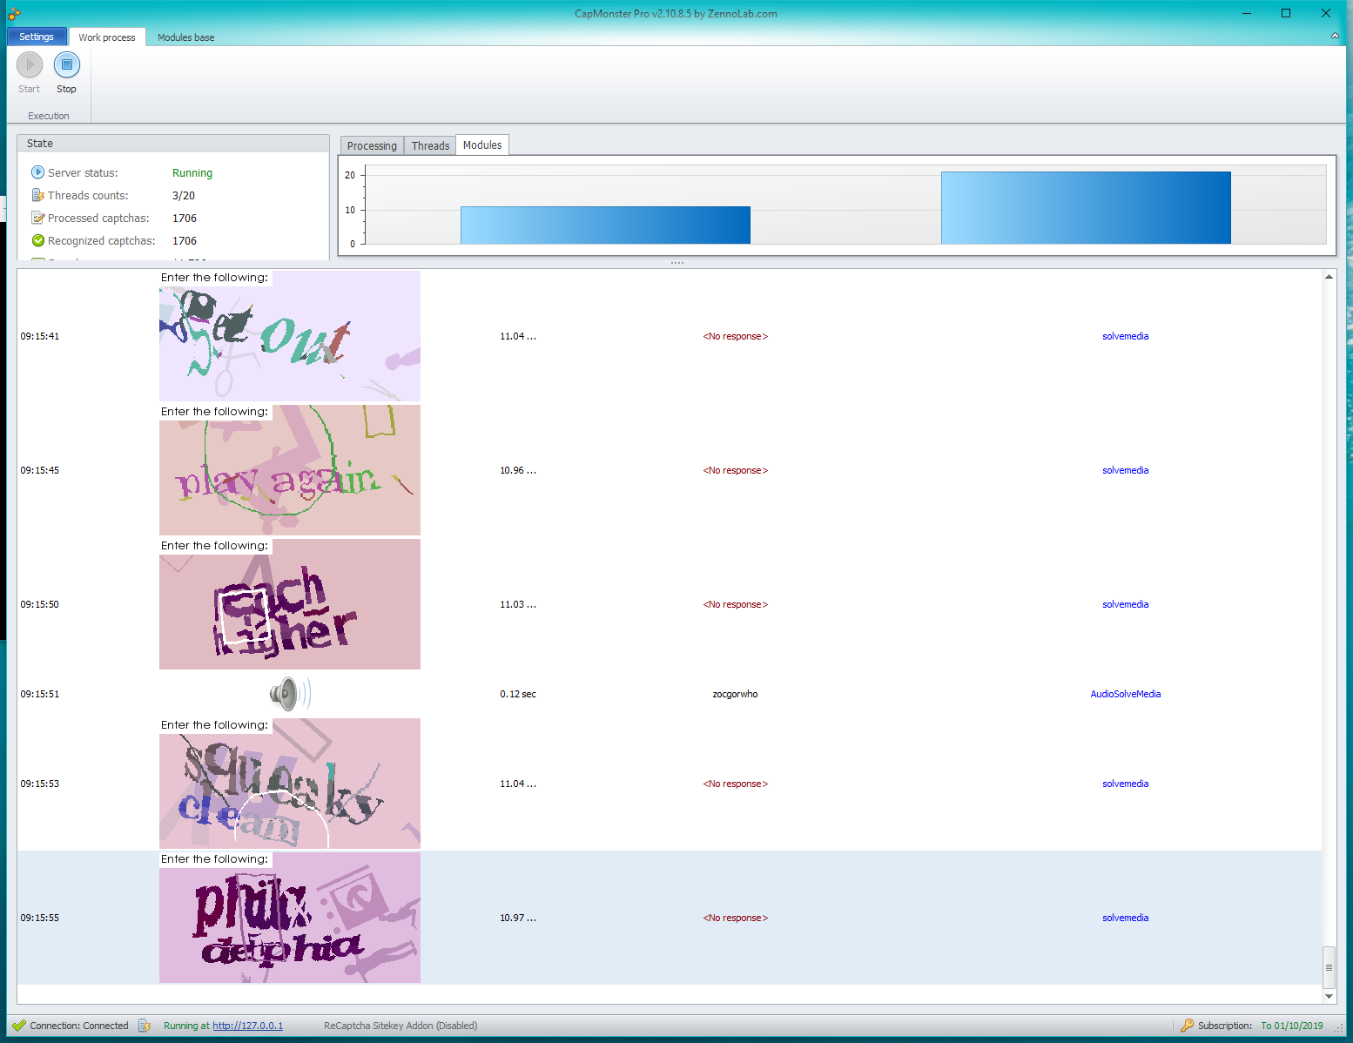Maximize the CapMonster window

pos(1286,13)
